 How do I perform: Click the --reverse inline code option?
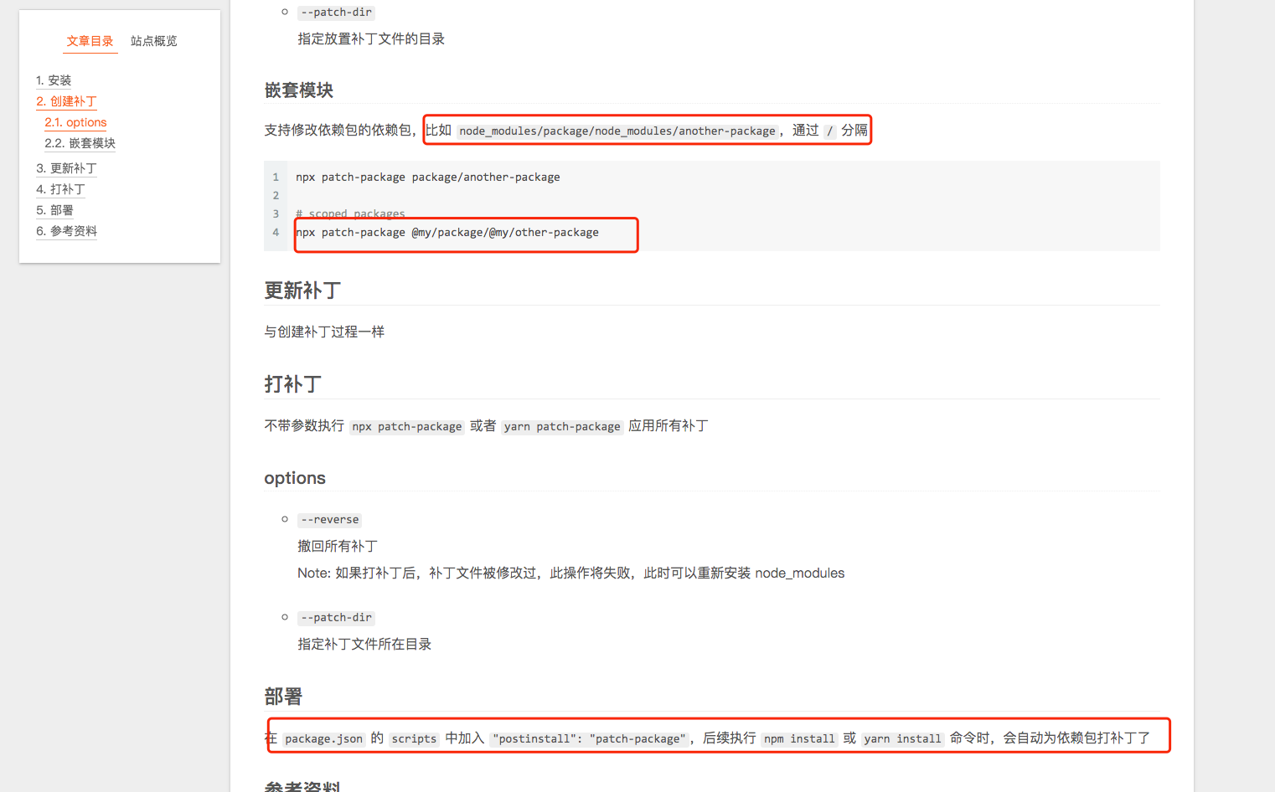point(330,520)
